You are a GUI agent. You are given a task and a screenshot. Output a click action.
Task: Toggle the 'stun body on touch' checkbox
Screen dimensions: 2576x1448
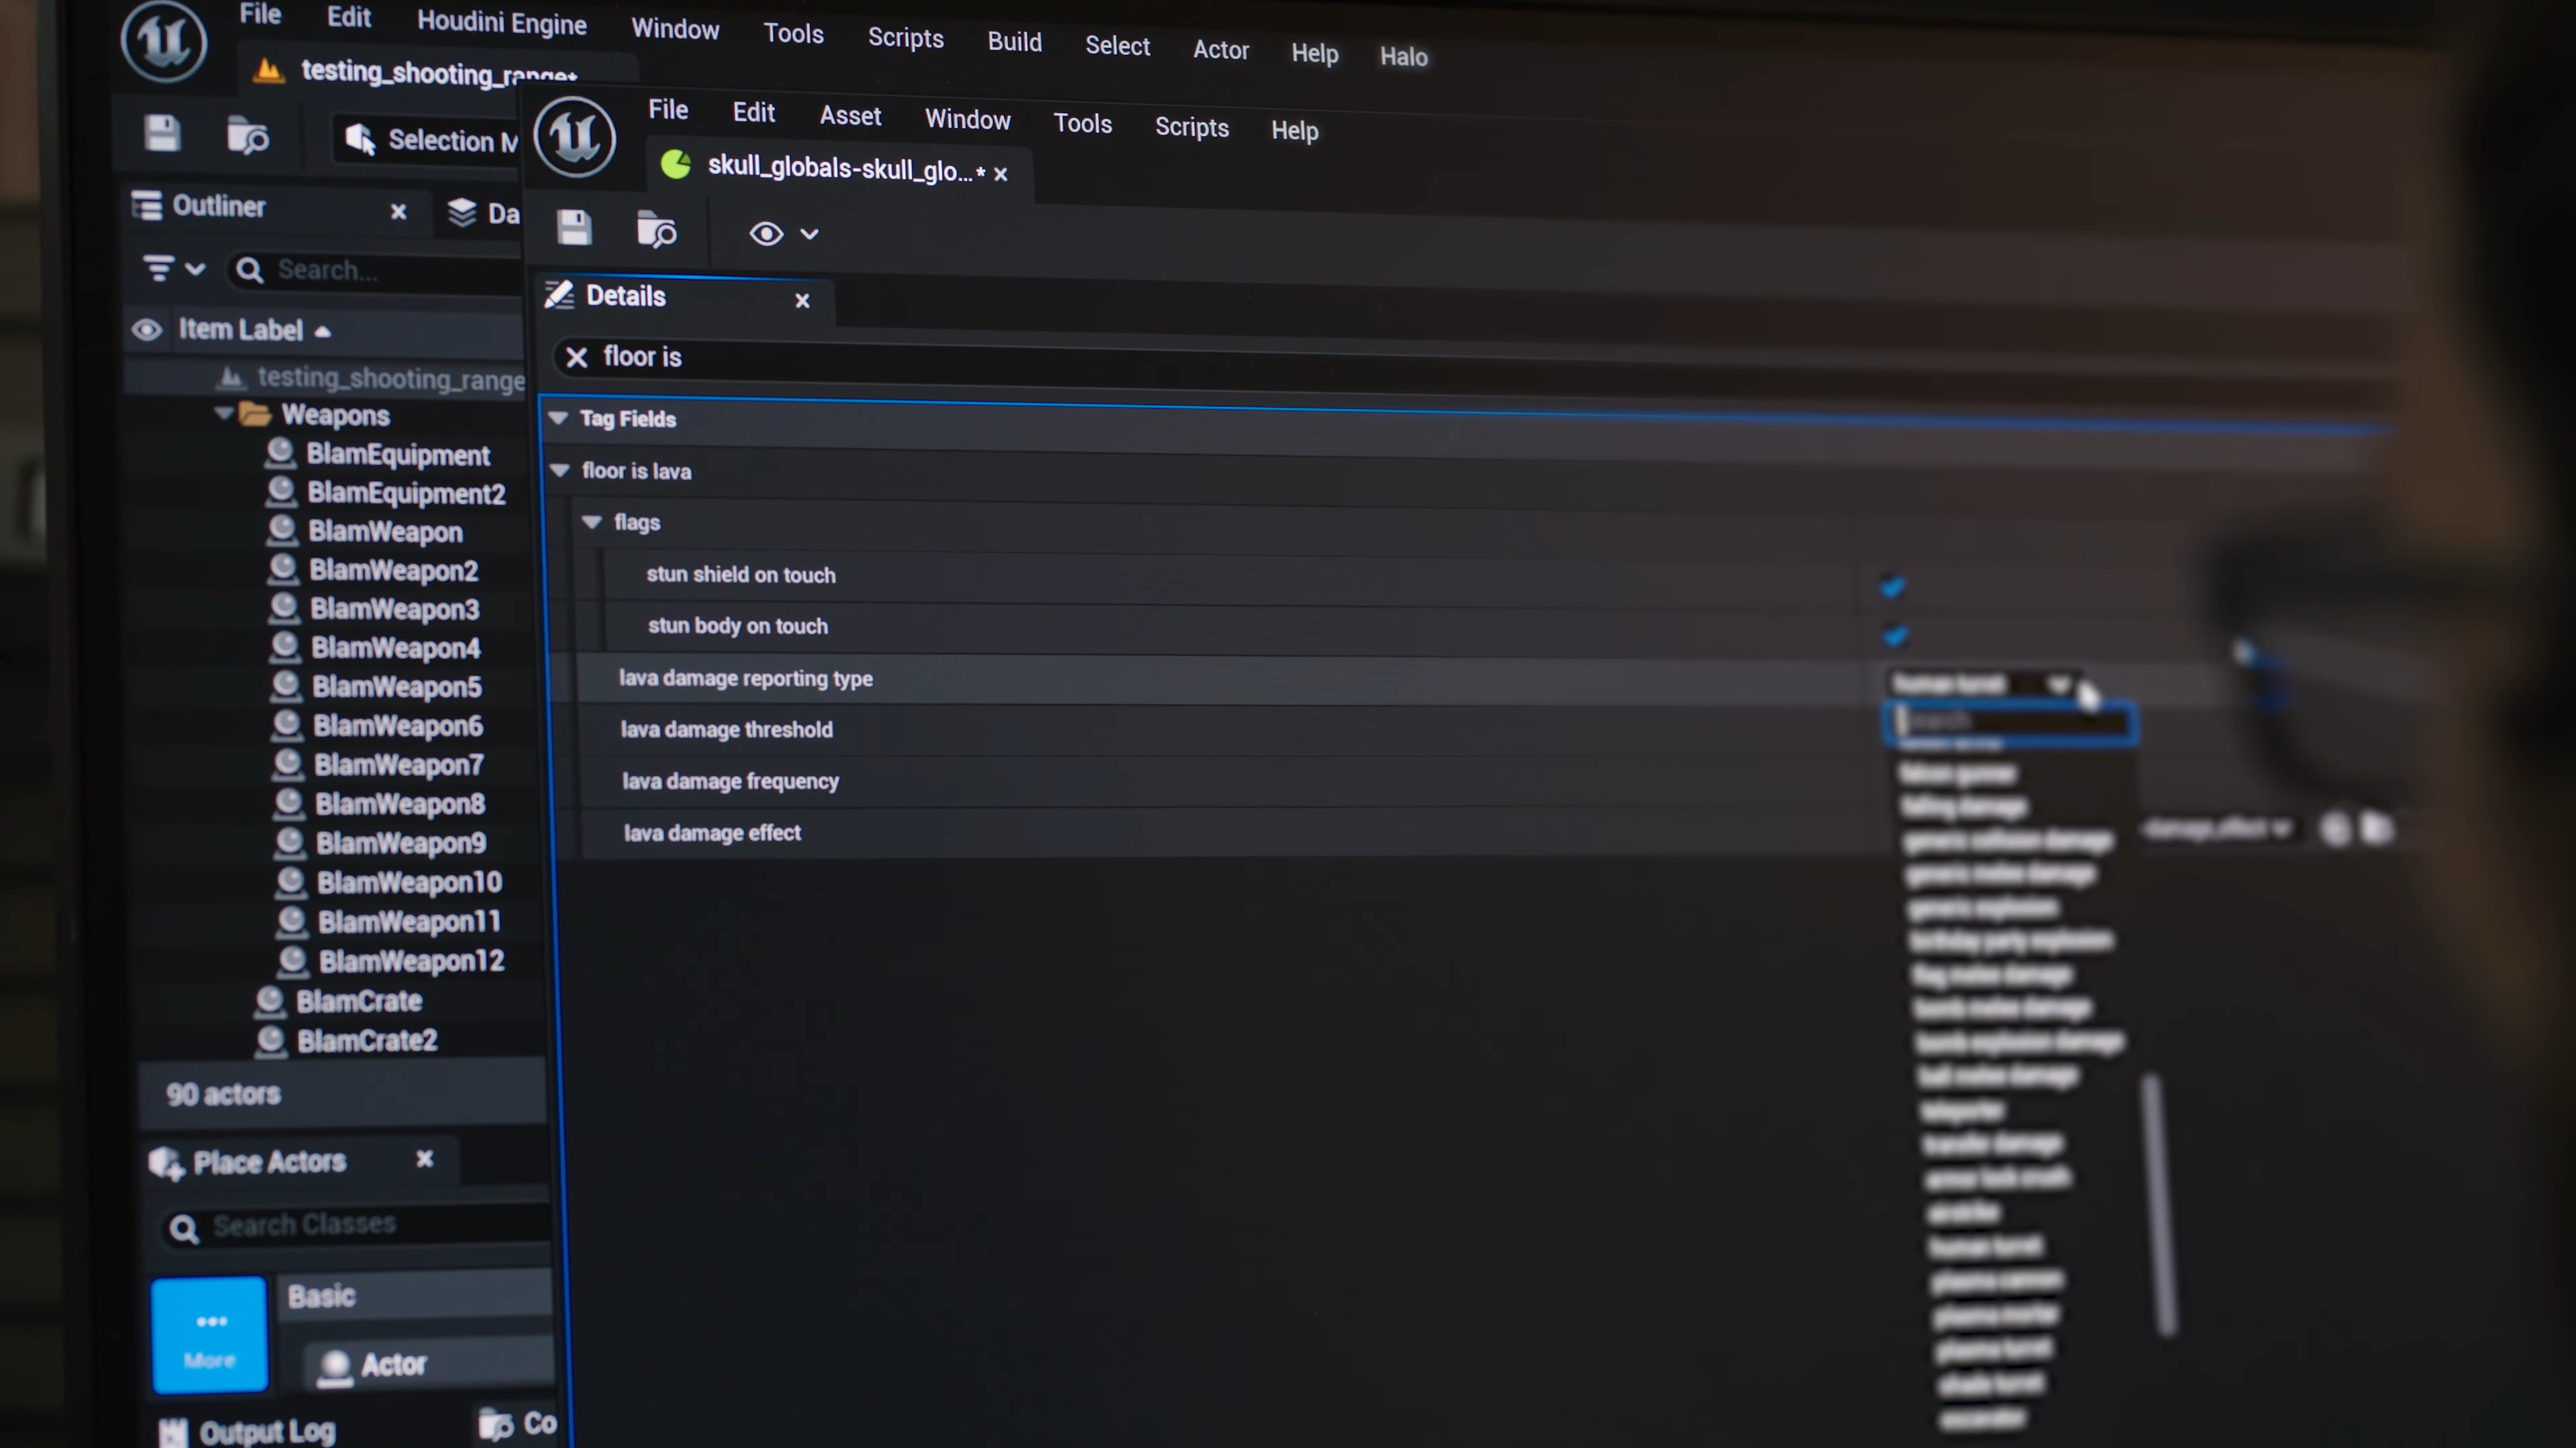click(1895, 636)
